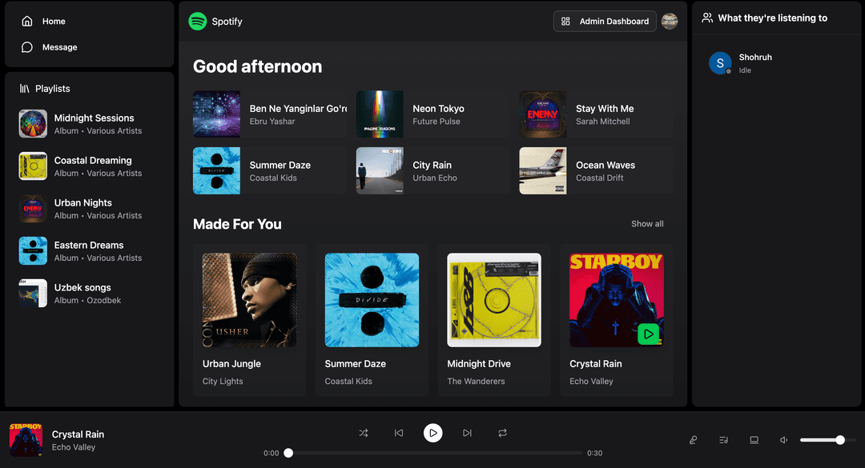Go back to the previous track
Screen dimensions: 865x468
coord(399,433)
